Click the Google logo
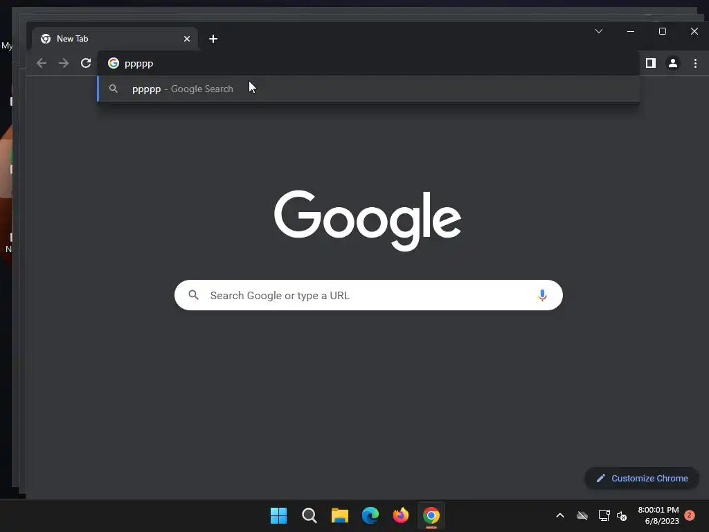709x532 pixels. pyautogui.click(x=368, y=220)
